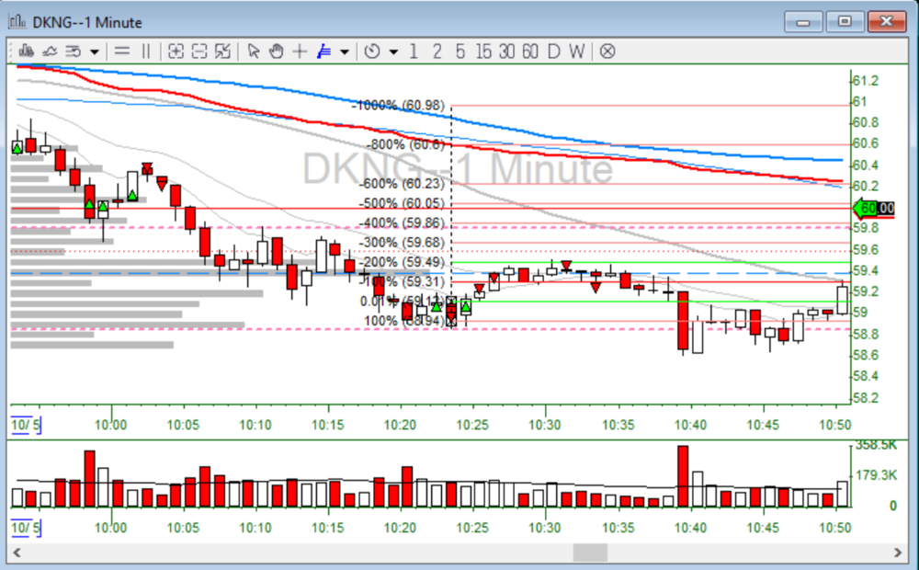Screen dimensions: 919x570
Task: Open the chart style dropdown arrow
Action: (x=95, y=51)
